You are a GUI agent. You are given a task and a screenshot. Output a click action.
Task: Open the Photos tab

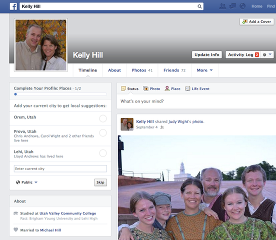pyautogui.click(x=142, y=70)
